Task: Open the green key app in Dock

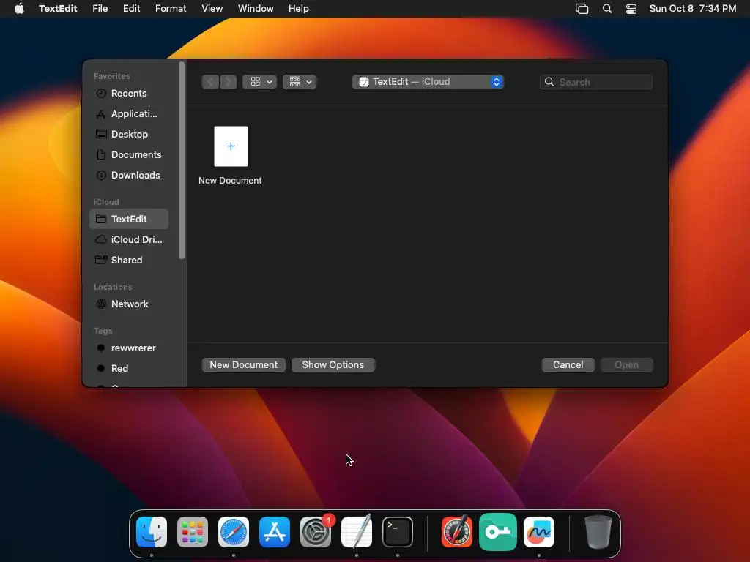Action: click(498, 532)
